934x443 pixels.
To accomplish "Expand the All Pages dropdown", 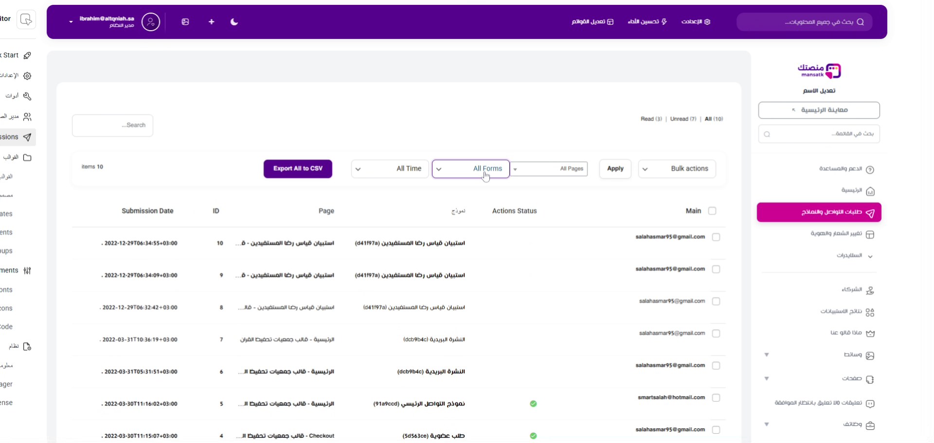I will (x=549, y=169).
